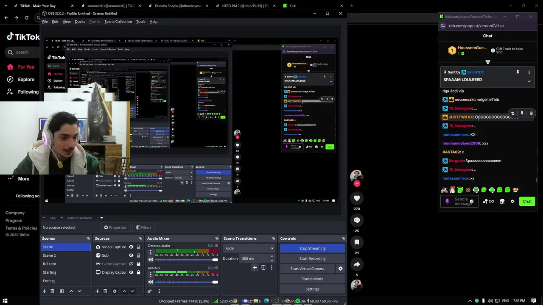Move selected source up
Viewport: 543px width, 305px height.
click(x=124, y=291)
